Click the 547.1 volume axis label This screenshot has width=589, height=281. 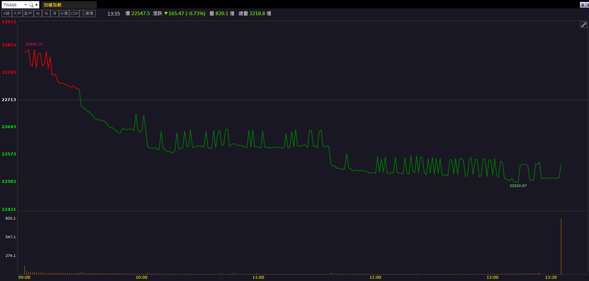[11, 237]
